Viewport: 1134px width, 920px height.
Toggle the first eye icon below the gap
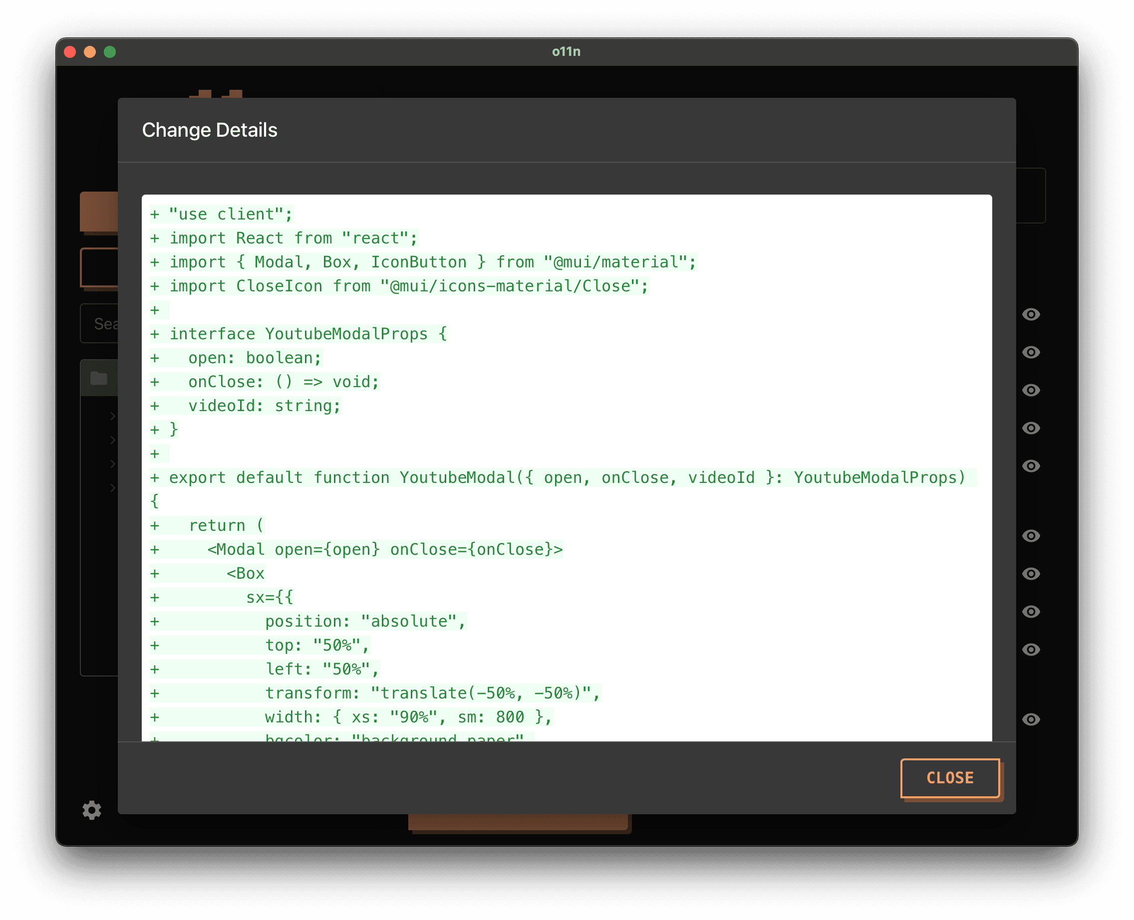1032,536
